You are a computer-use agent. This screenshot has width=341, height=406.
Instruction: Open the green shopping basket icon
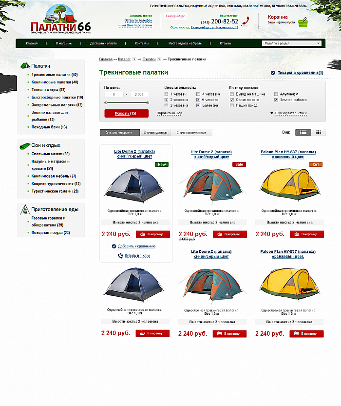(x=303, y=22)
